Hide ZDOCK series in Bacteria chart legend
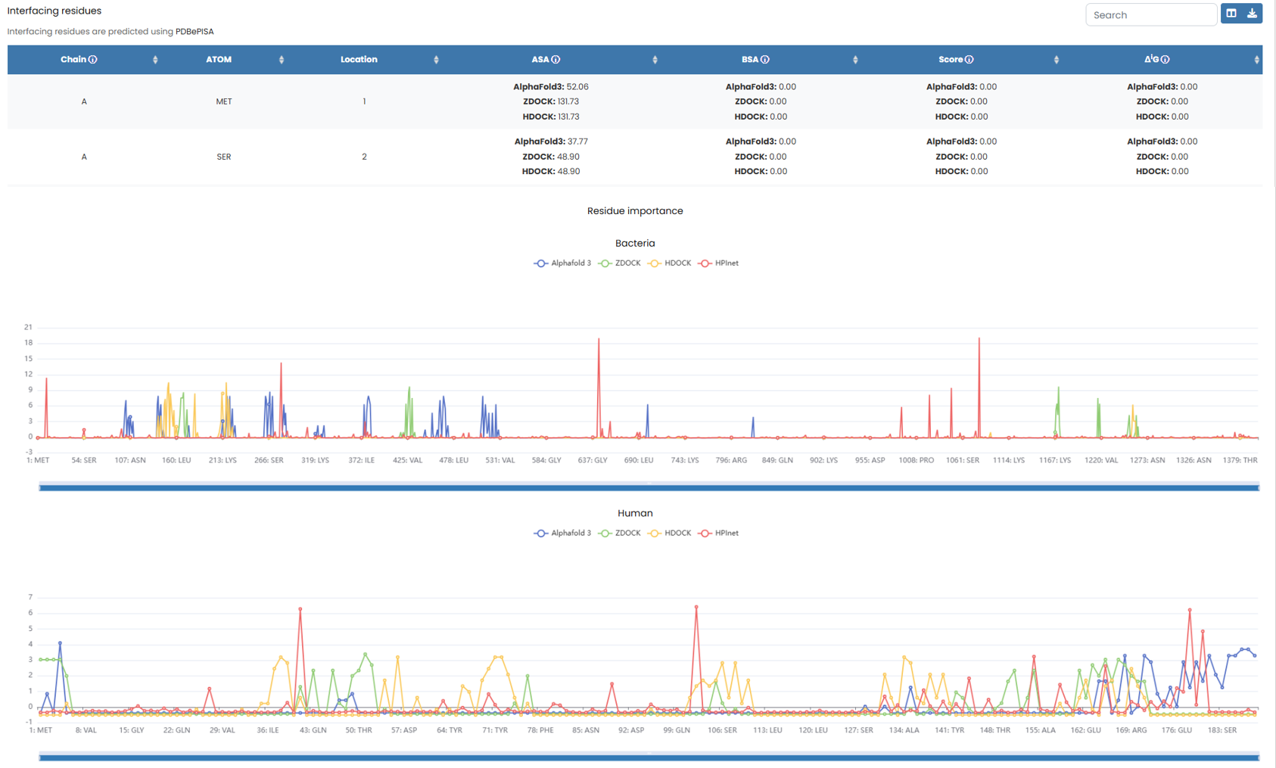The image size is (1276, 768). [620, 263]
